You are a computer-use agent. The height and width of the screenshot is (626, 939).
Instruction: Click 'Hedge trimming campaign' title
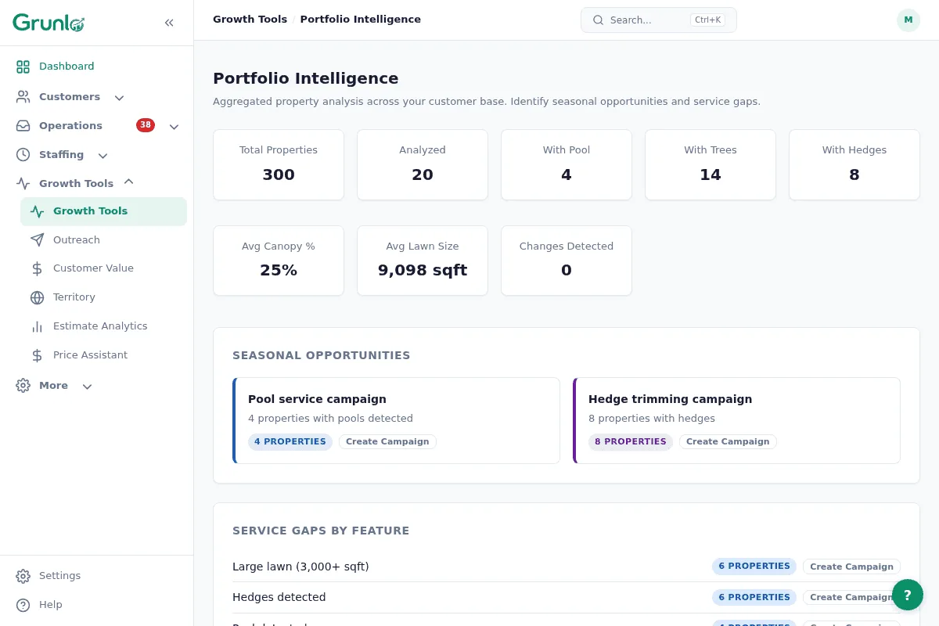(670, 399)
